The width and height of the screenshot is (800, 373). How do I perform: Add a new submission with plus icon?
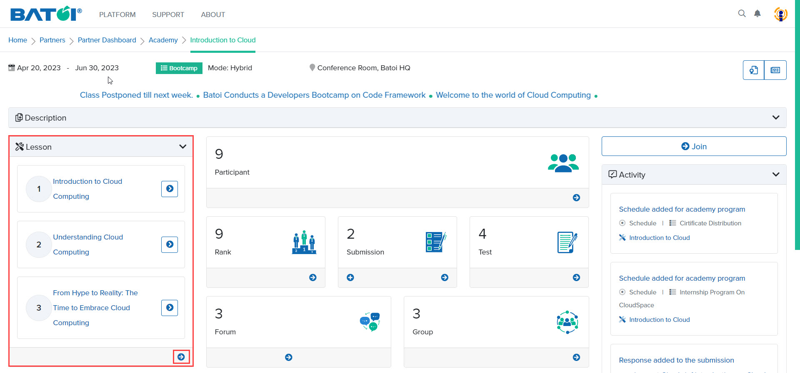click(x=350, y=277)
